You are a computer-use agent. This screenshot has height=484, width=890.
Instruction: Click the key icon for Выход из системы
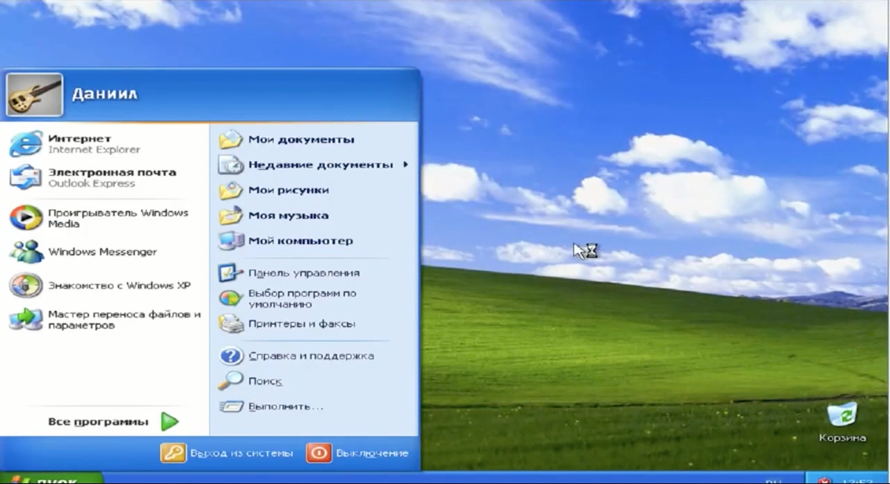pyautogui.click(x=173, y=453)
